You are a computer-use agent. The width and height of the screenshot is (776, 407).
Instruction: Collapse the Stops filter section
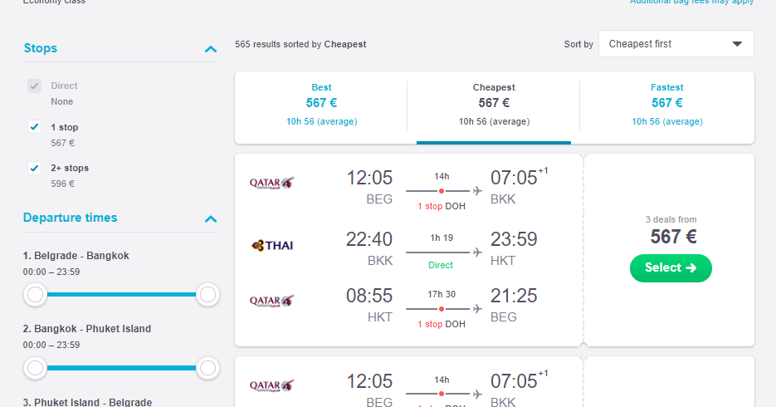210,48
